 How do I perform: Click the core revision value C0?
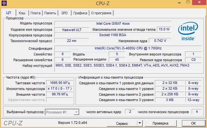(x=193, y=60)
